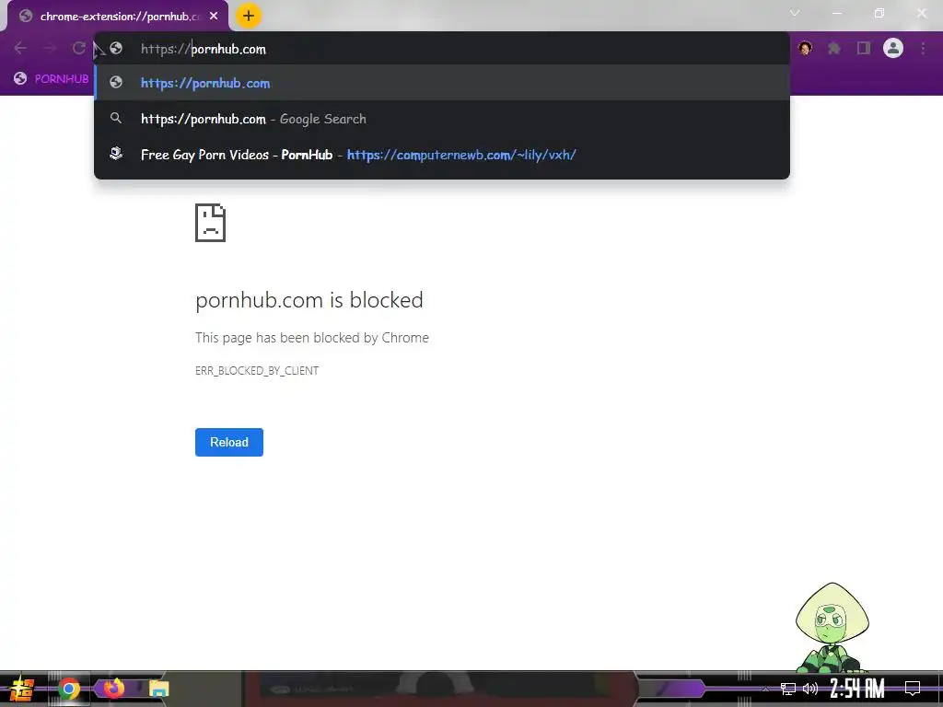This screenshot has height=707, width=943.
Task: Open the Start menu on taskbar
Action: coord(22,689)
